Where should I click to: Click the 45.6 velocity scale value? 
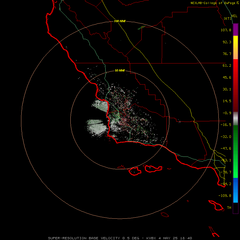point(227,77)
